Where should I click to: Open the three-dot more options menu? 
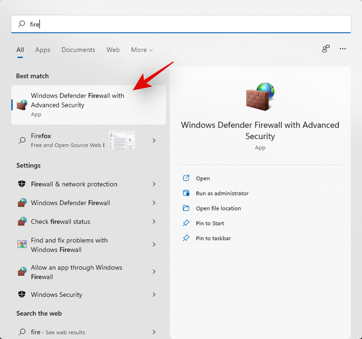pyautogui.click(x=343, y=49)
